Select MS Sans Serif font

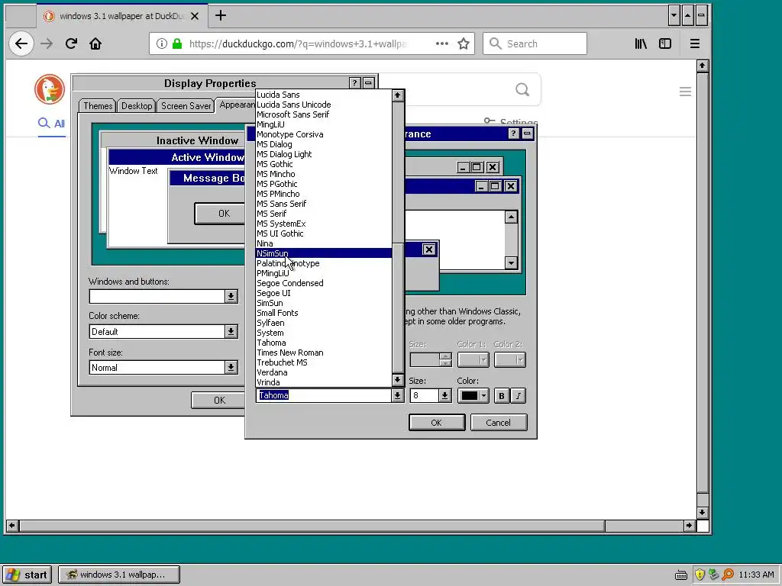click(323, 204)
